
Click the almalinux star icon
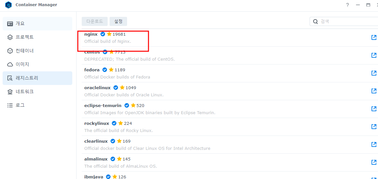[119, 159]
